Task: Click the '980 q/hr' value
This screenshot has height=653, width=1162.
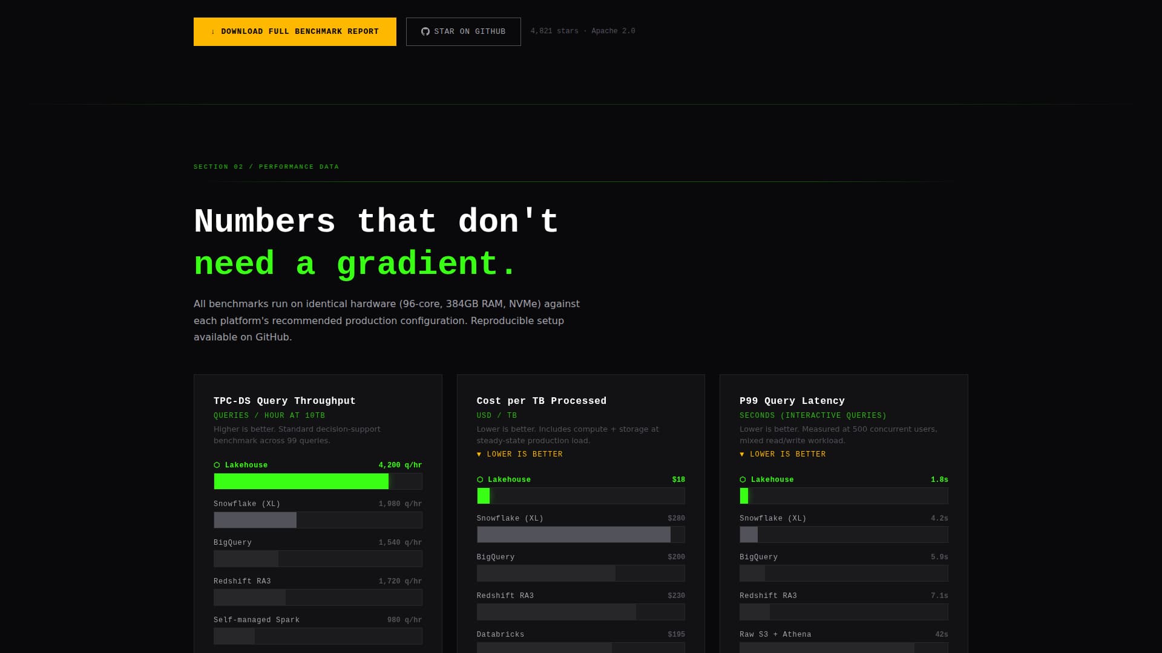Action: tap(404, 620)
